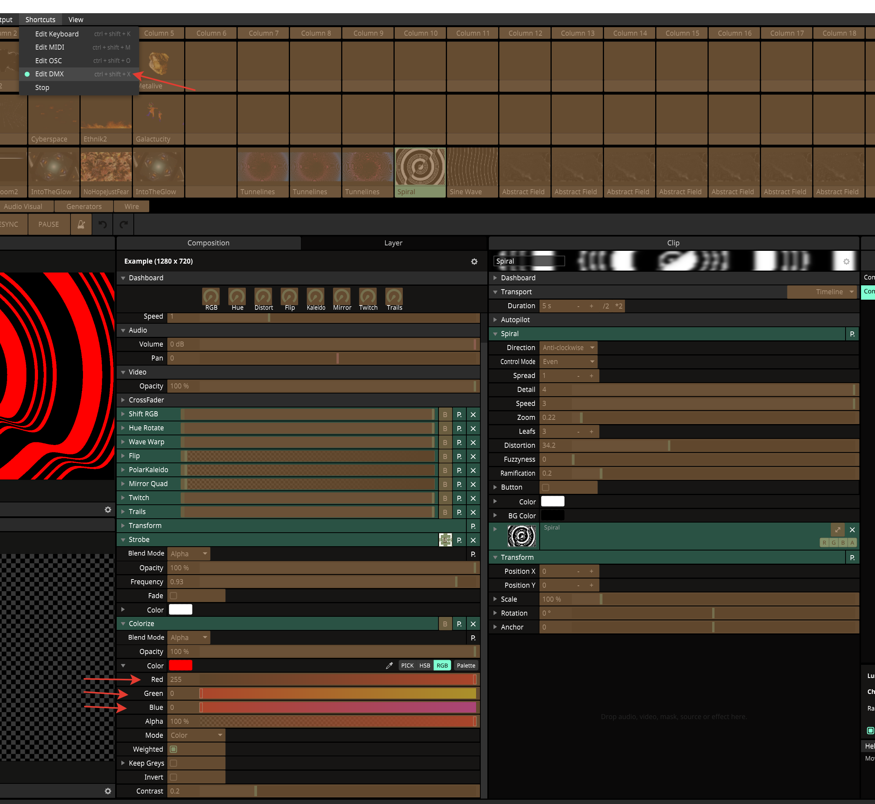Click the eyedropper color picker icon

(x=389, y=666)
